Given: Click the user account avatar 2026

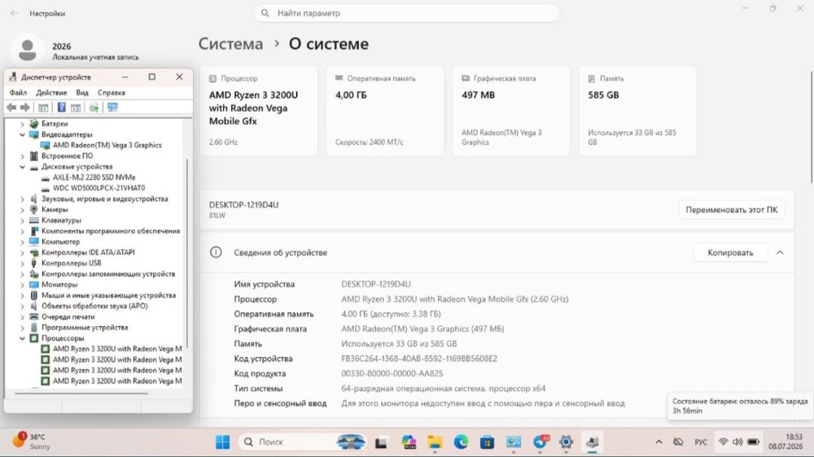Looking at the screenshot, I should [27, 50].
